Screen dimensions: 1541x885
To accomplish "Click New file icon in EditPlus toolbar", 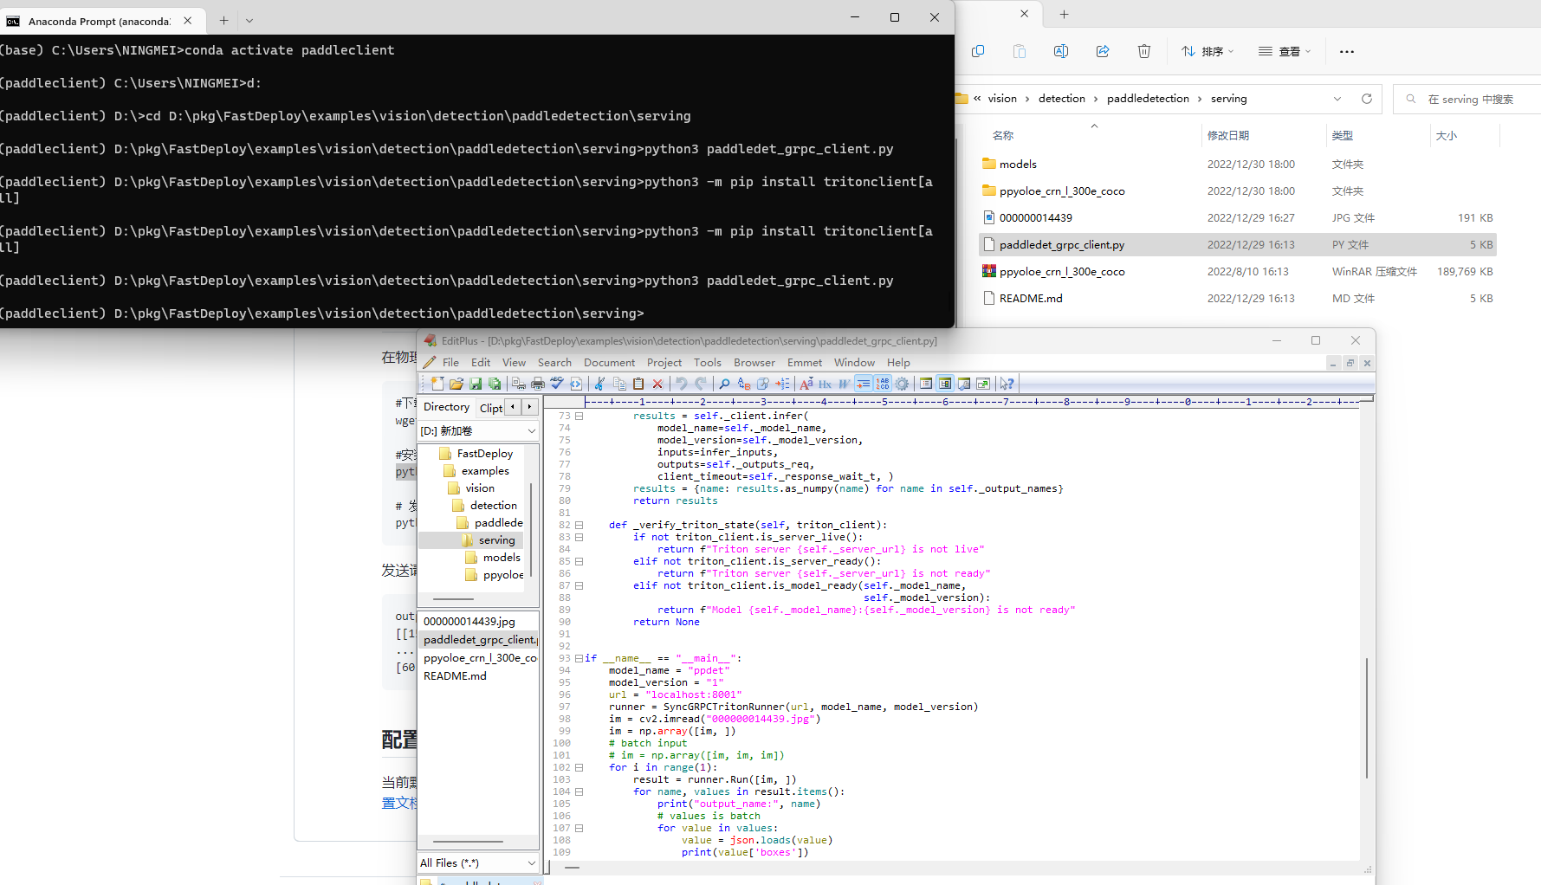I will [437, 384].
